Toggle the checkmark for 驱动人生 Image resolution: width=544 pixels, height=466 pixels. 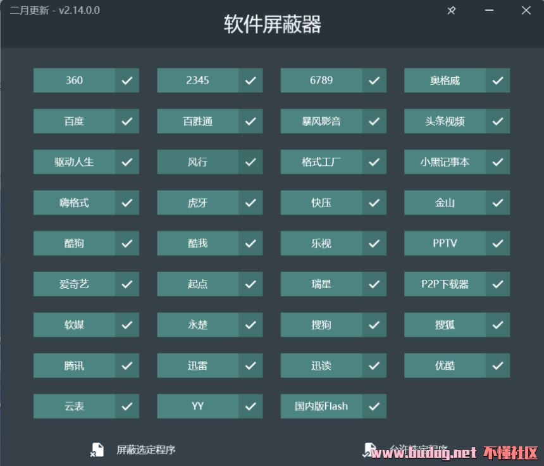coord(127,162)
